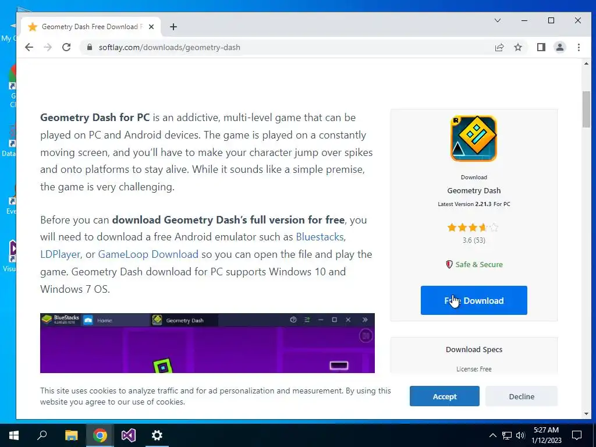Viewport: 596px width, 447px height.
Task: Close the Geometry Dash tab
Action: [x=151, y=27]
